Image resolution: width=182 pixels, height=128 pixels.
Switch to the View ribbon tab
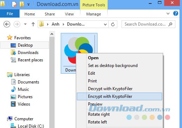click(x=69, y=14)
